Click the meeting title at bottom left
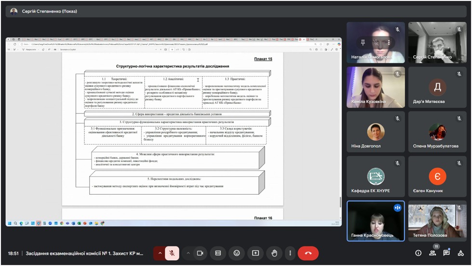 coord(84,253)
